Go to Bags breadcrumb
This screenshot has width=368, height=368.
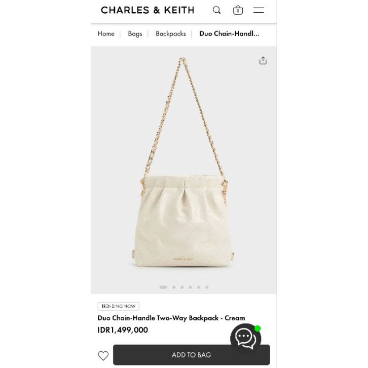tap(135, 34)
